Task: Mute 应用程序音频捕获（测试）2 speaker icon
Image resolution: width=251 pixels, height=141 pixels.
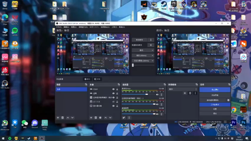Action: point(158,104)
